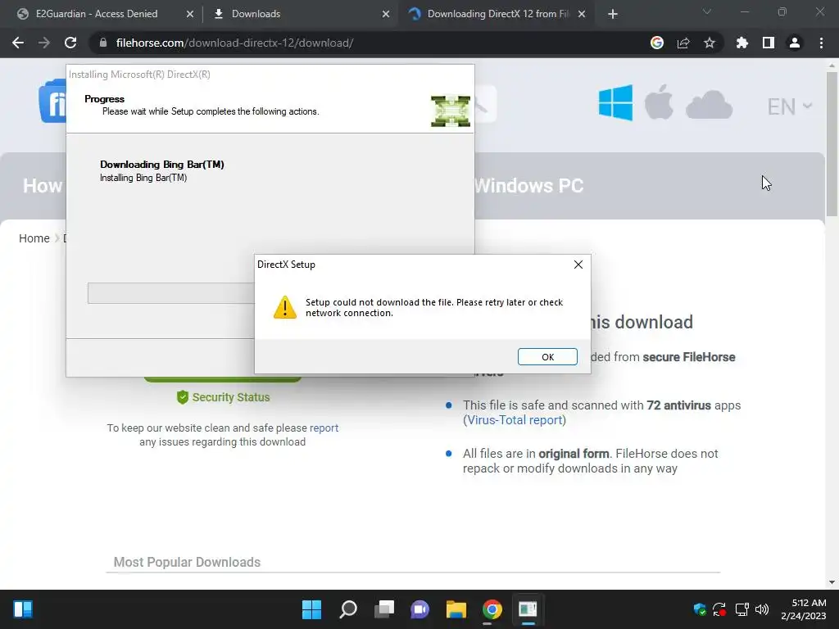Image resolution: width=839 pixels, height=629 pixels.
Task: Click the Home breadcrumb link
Action: 34,238
